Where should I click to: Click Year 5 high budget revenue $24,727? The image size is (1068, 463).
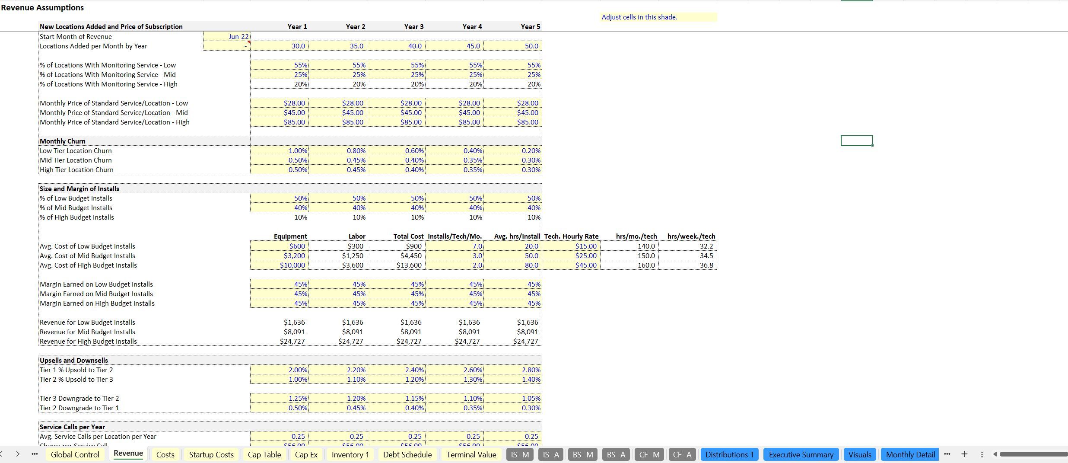click(x=513, y=341)
